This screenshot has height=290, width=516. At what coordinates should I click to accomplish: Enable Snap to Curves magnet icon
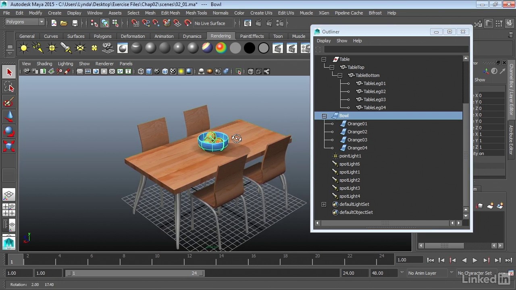(x=146, y=23)
